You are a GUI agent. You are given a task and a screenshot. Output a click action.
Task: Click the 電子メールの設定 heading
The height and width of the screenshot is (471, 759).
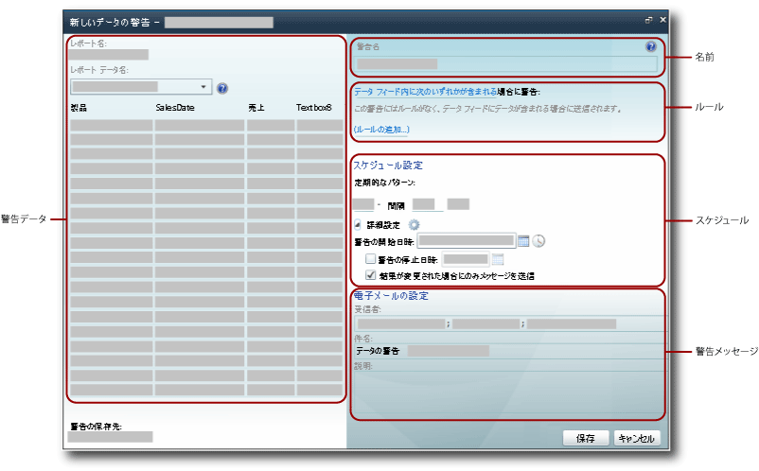(391, 295)
